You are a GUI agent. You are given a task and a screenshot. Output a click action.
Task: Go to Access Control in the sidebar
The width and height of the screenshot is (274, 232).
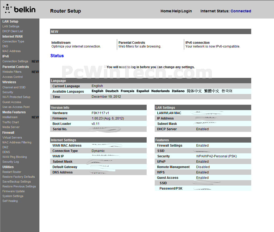[13, 77]
